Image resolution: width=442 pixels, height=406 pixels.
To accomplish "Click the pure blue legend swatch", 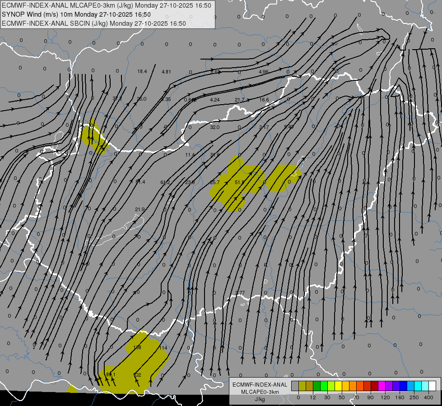I will pos(404,386).
